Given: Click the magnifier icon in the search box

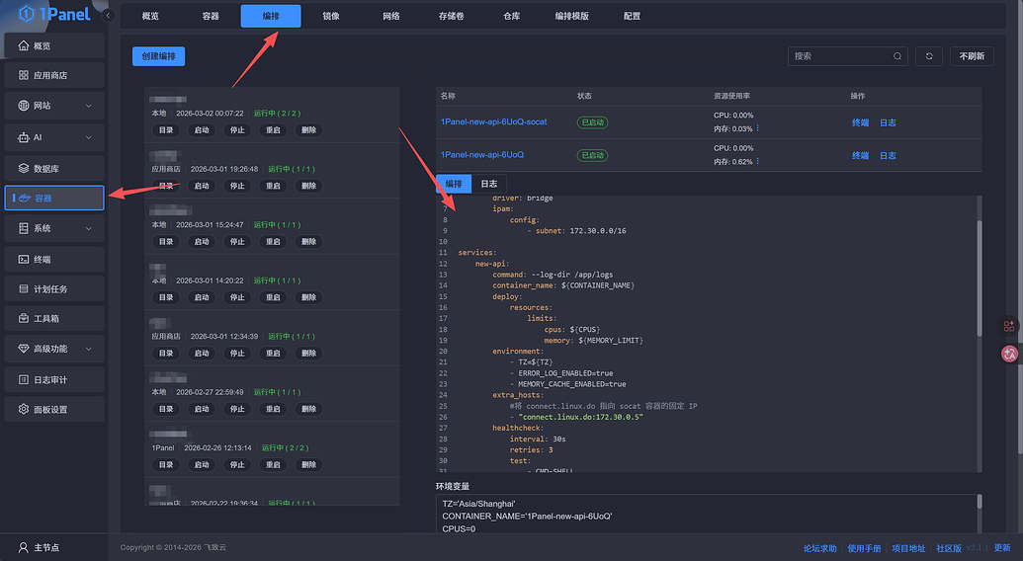Looking at the screenshot, I should point(897,56).
